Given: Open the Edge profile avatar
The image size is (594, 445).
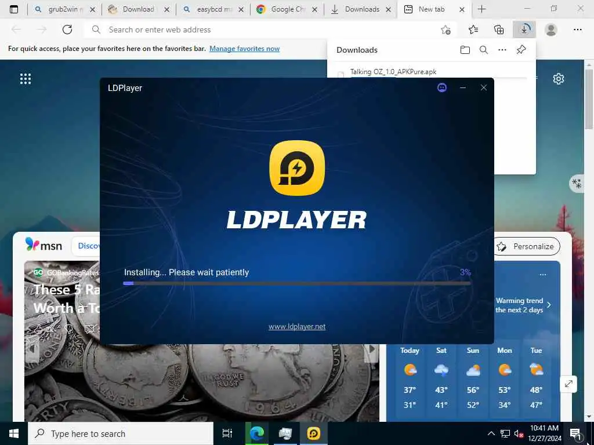Looking at the screenshot, I should 551,30.
